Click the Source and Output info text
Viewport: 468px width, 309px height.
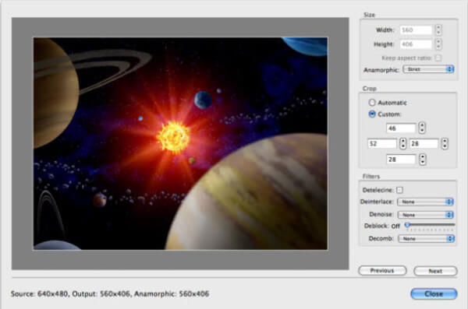pos(110,293)
